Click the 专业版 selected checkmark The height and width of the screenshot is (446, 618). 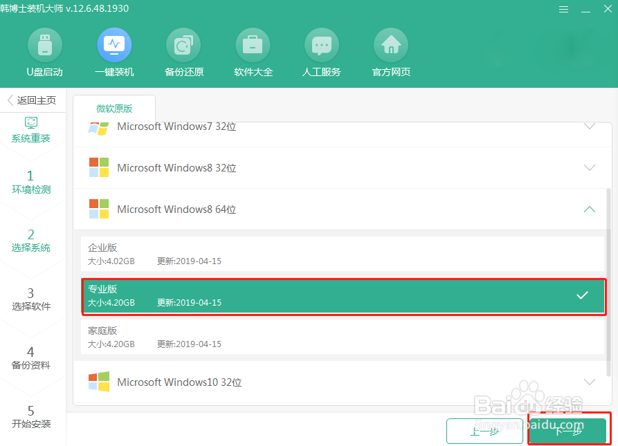[x=582, y=295]
